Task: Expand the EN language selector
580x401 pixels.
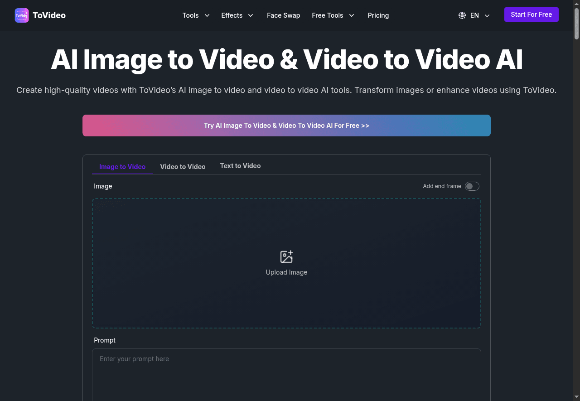Action: pos(474,15)
